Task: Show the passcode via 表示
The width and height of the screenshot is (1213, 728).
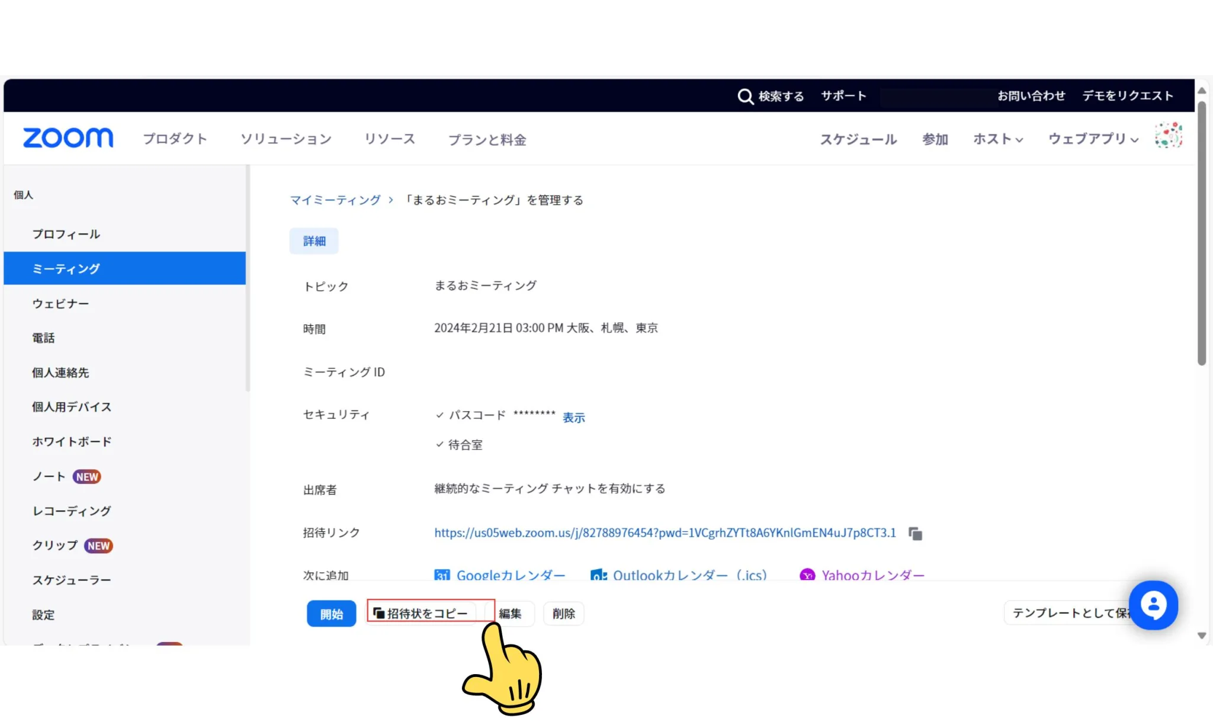Action: coord(573,418)
